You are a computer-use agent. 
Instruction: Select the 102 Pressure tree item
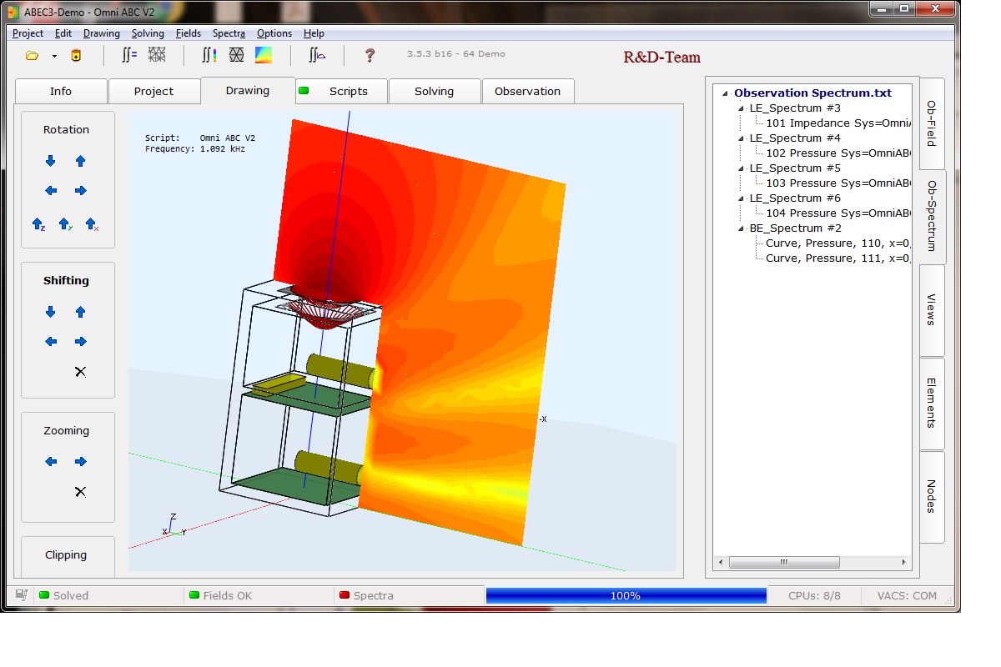(838, 153)
